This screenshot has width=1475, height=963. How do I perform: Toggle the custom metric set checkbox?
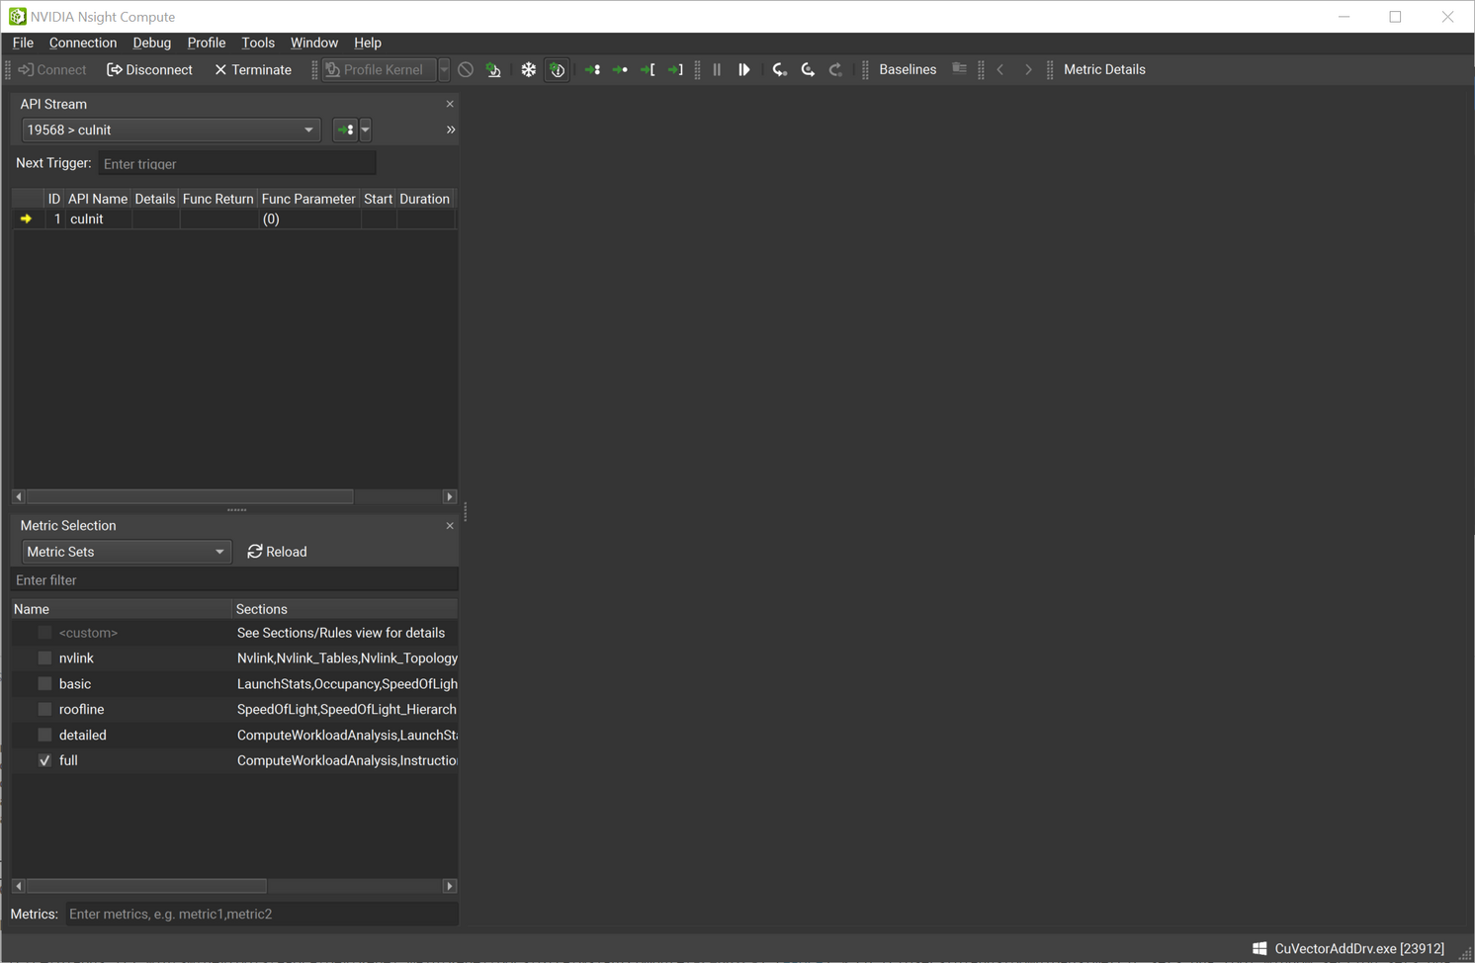point(44,633)
